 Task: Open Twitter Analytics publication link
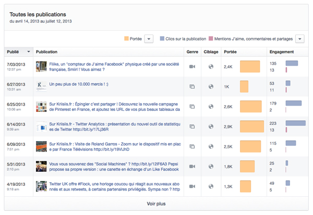point(115,127)
